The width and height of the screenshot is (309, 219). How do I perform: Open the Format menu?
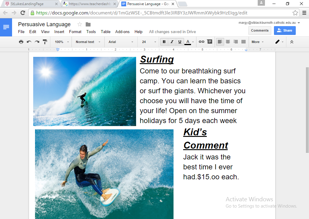click(75, 32)
